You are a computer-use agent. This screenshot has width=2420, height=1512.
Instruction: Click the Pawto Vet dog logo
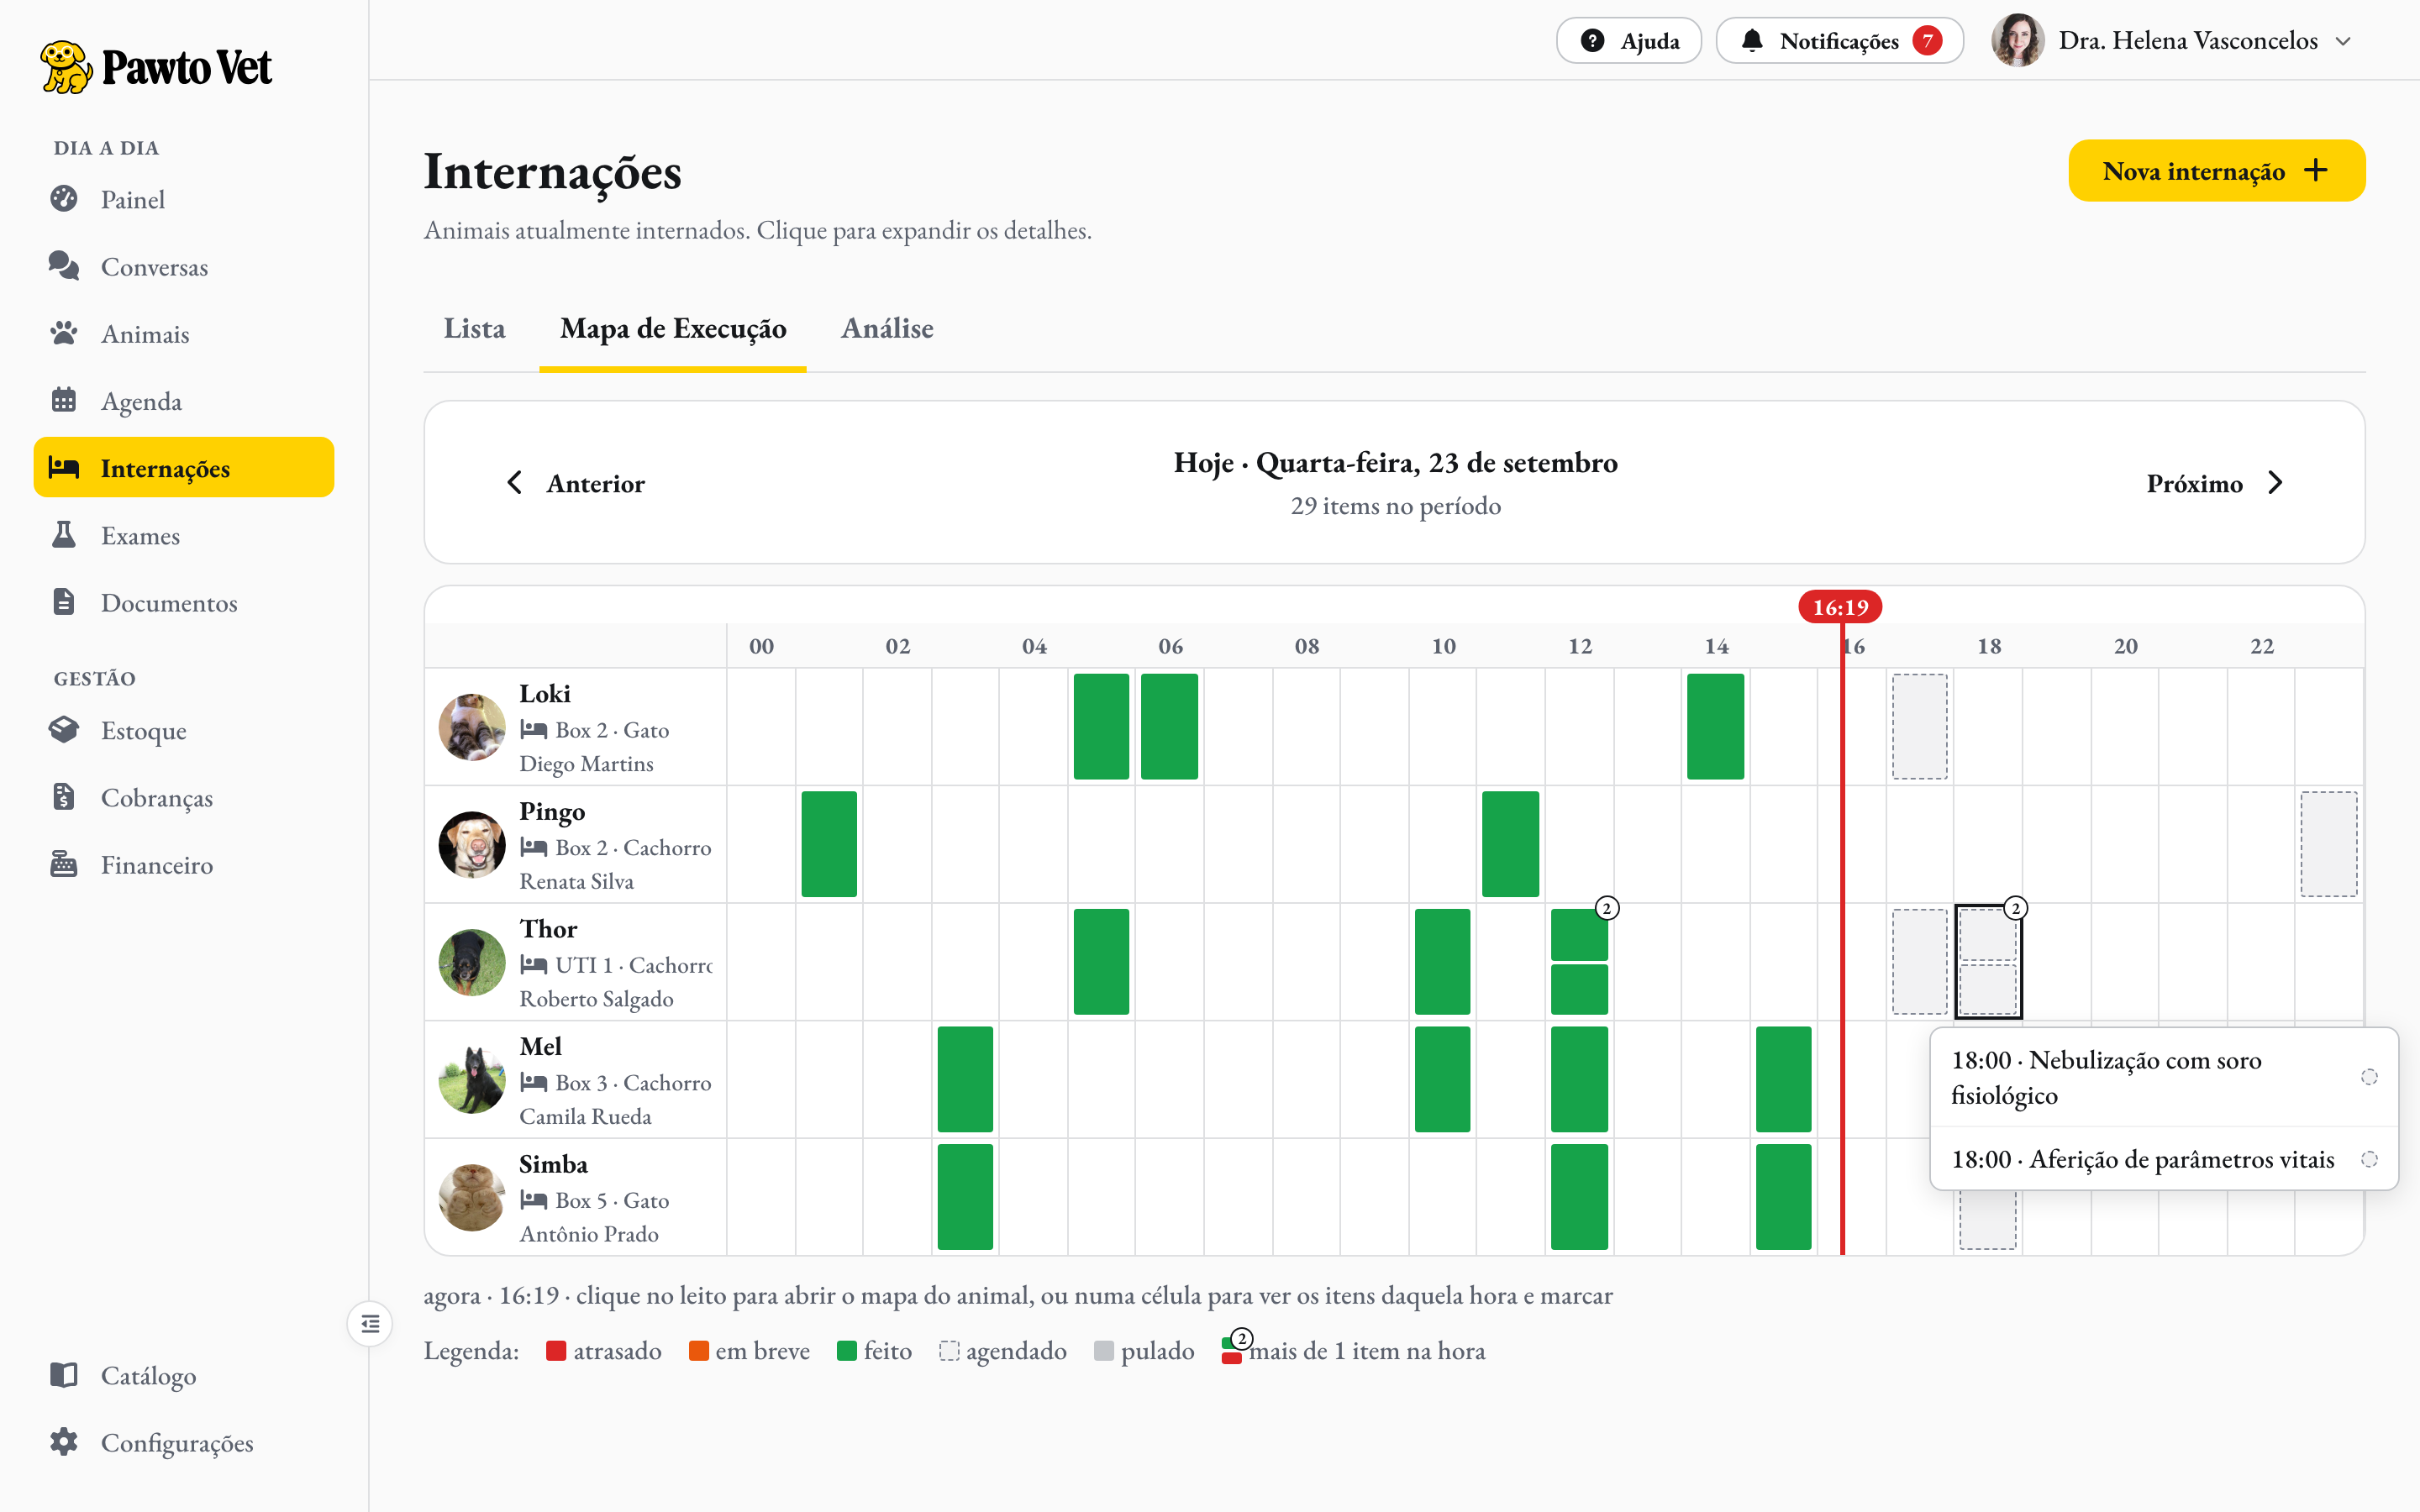pyautogui.click(x=66, y=67)
